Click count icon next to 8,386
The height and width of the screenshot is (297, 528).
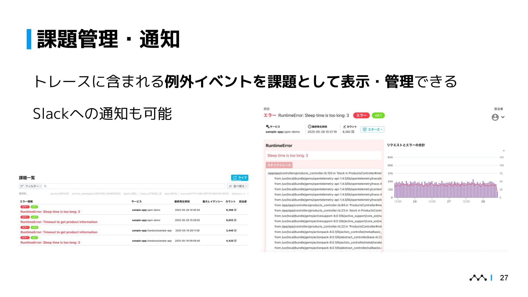click(x=235, y=210)
